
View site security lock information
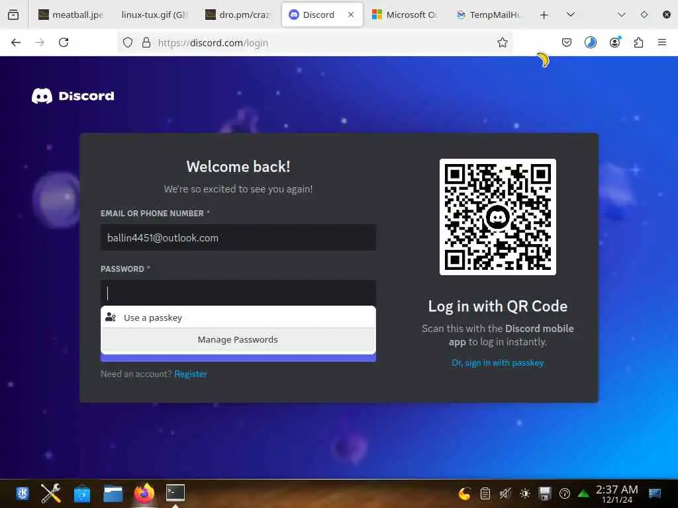(x=146, y=42)
